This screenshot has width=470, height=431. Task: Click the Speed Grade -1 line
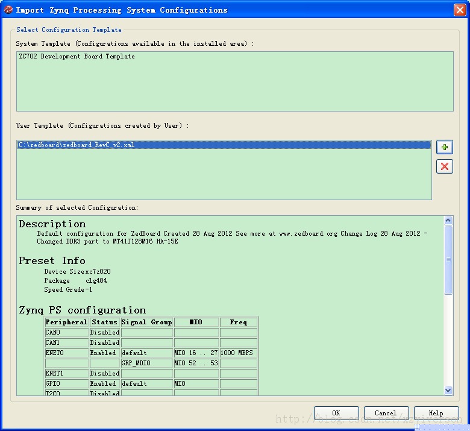pyautogui.click(x=68, y=289)
